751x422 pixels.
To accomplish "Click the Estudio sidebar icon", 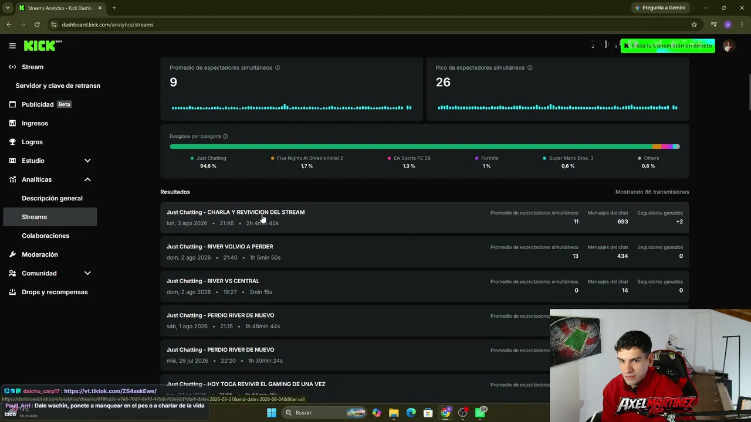I will pos(12,161).
